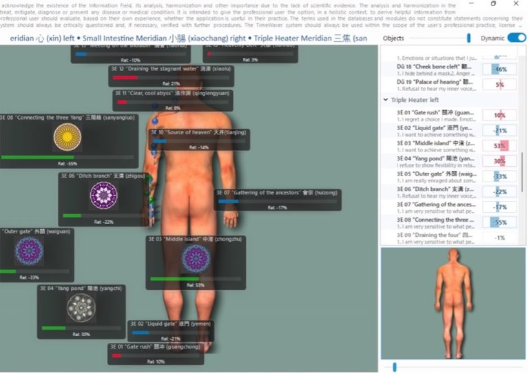Select the Dū 18 Cheek bone cleft row
The image size is (529, 374).
[449, 70]
